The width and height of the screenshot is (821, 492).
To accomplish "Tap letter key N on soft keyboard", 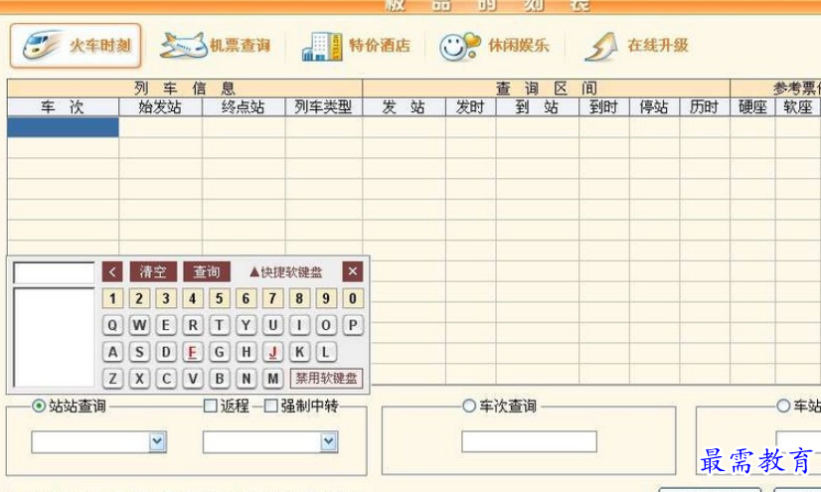I will click(246, 379).
